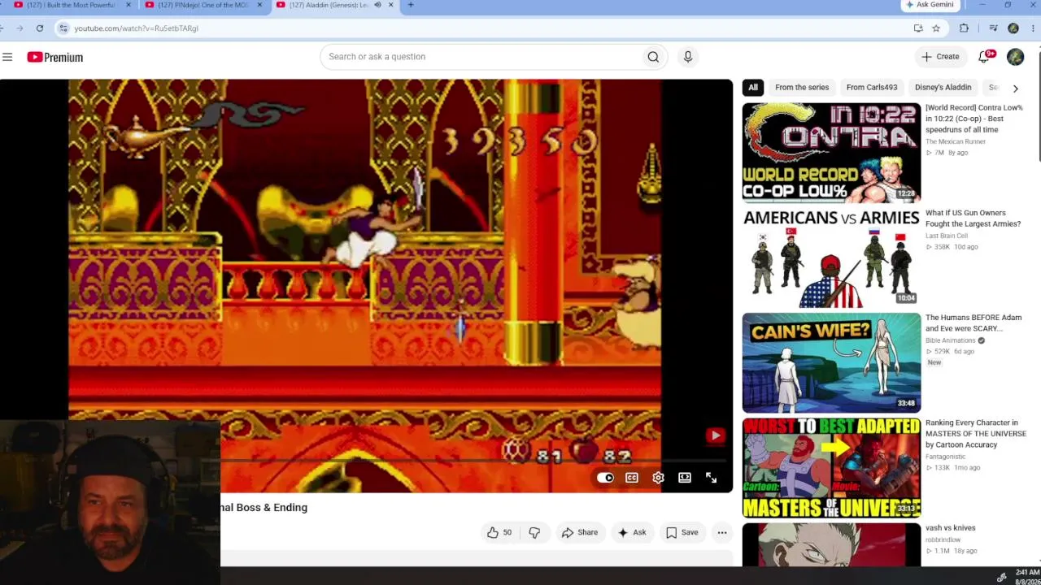Open the browser Extensions puzzle icon
The image size is (1041, 585).
(964, 28)
